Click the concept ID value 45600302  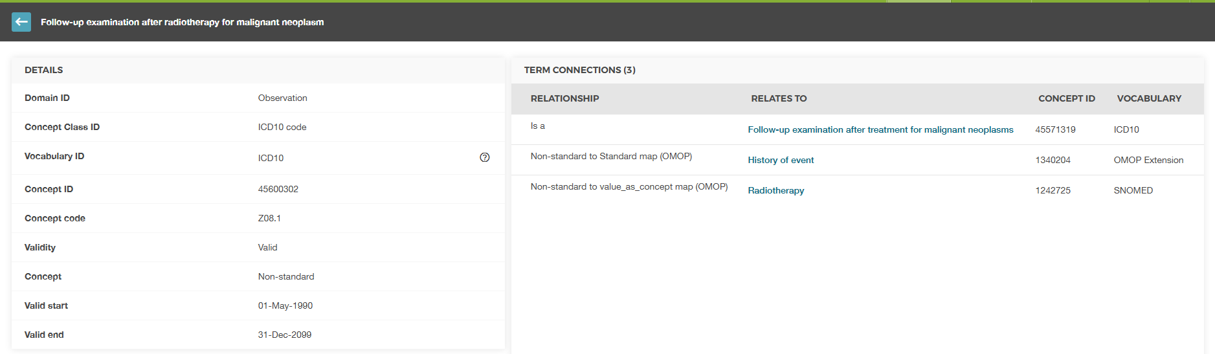(x=278, y=189)
